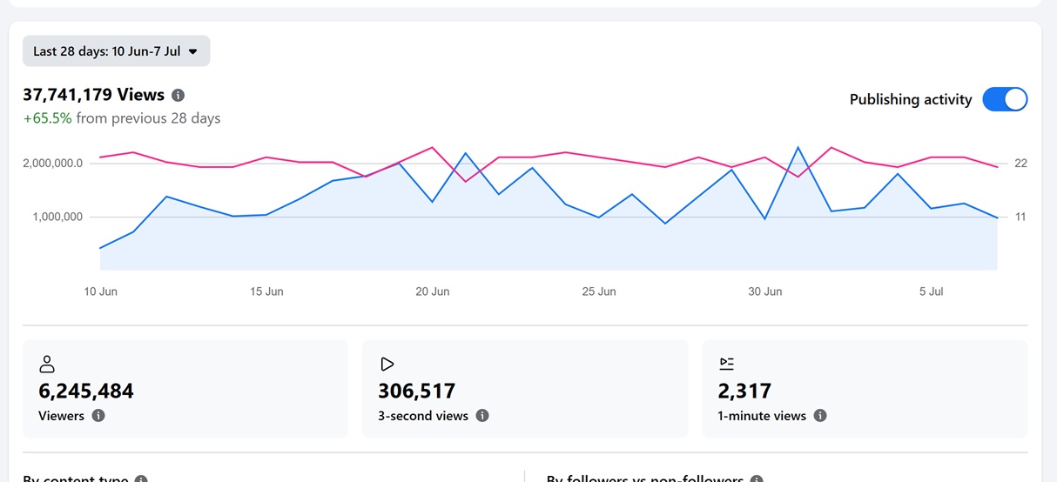
Task: Click the Publishing activity label
Action: (x=911, y=99)
